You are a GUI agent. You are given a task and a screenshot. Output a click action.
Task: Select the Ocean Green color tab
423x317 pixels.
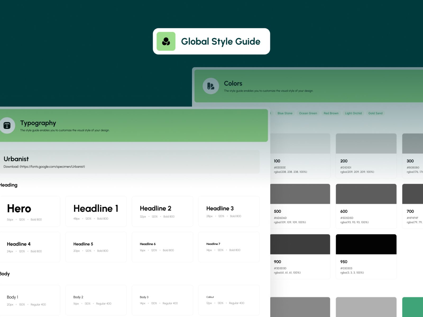tap(308, 113)
